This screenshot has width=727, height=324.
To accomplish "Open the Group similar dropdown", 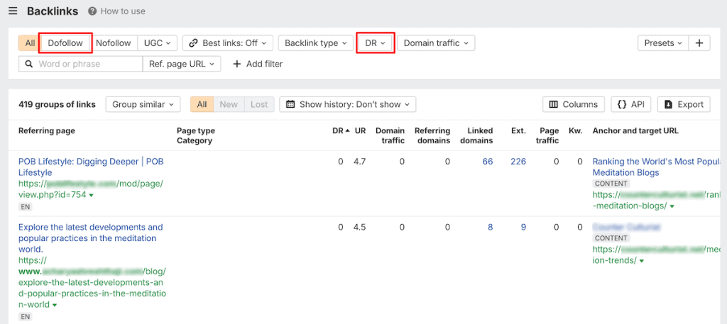I will (x=143, y=104).
